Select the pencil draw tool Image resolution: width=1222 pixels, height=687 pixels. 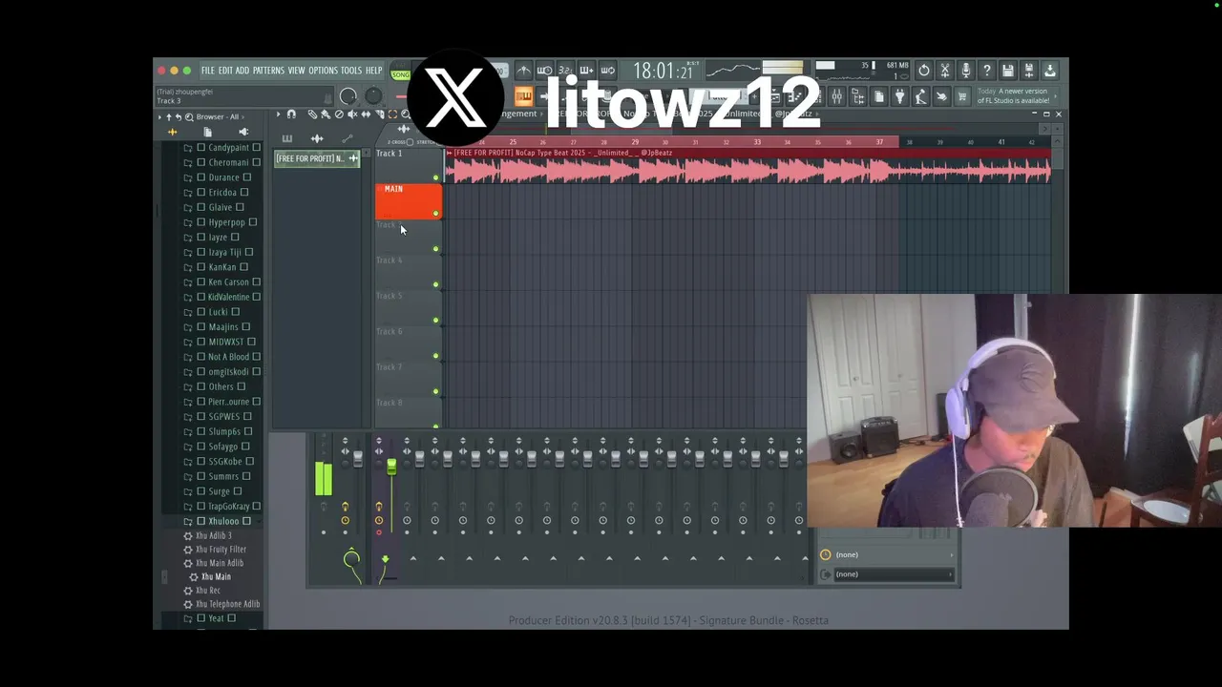click(312, 114)
